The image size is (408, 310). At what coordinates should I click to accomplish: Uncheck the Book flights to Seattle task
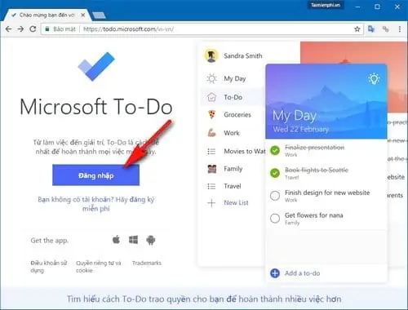275,173
